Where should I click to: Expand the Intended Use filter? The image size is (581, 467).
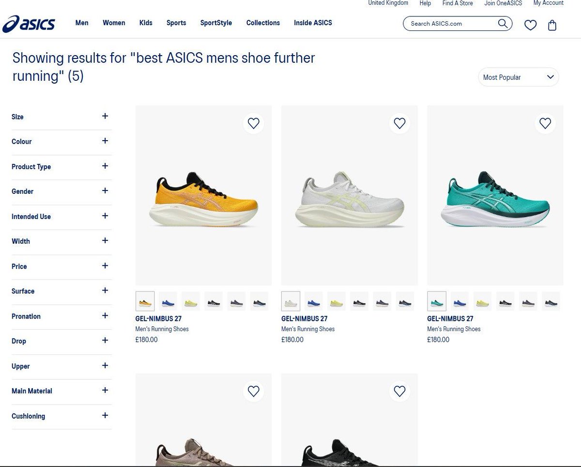click(61, 217)
